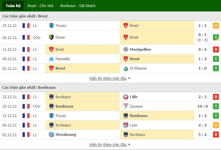Click the Zouasia team logo icon

tap(125, 106)
